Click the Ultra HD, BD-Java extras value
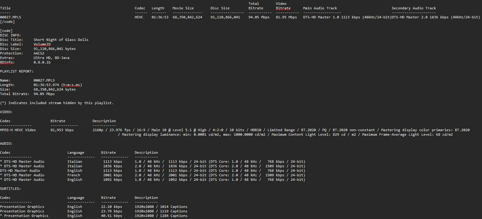This screenshot has width=482, height=219. click(51, 58)
